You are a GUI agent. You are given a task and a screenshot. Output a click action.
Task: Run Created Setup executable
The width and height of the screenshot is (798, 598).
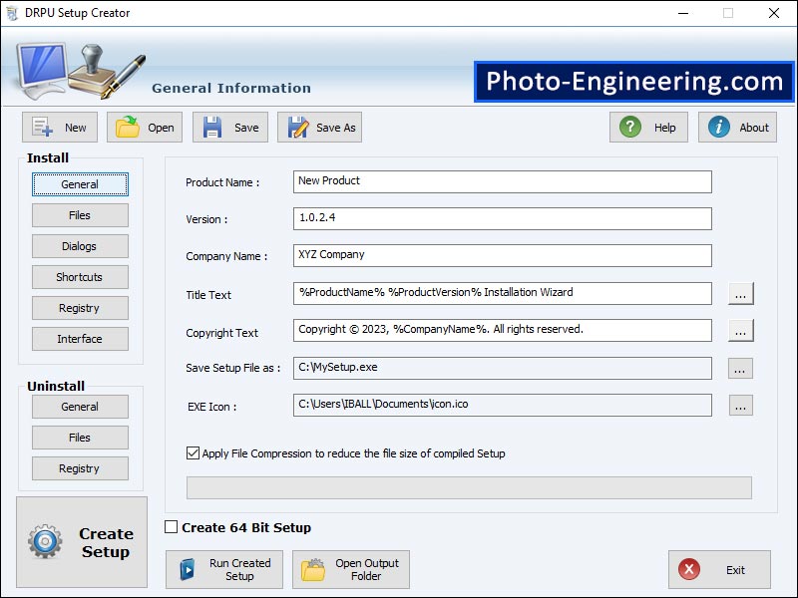[223, 569]
